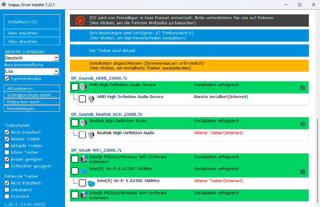Click Realtek row's Älterer Treiber(Internet) status
The height and width of the screenshot is (207, 320).
(219, 133)
